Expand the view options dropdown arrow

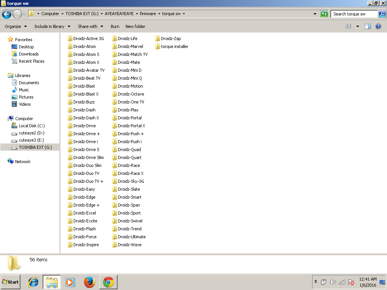click(x=358, y=26)
